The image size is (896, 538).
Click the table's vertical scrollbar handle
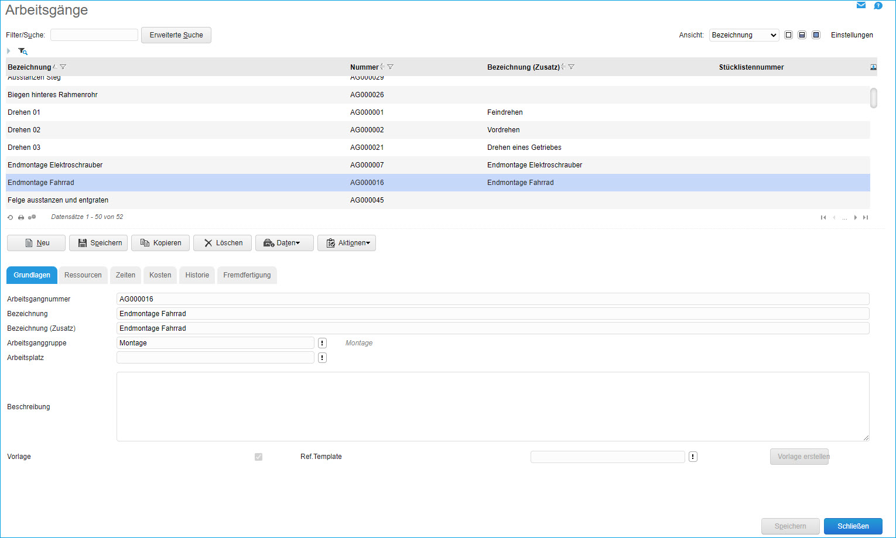(873, 98)
